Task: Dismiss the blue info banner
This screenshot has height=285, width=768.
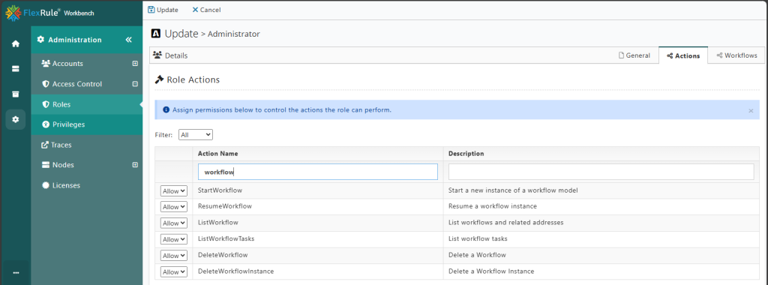Action: point(751,111)
